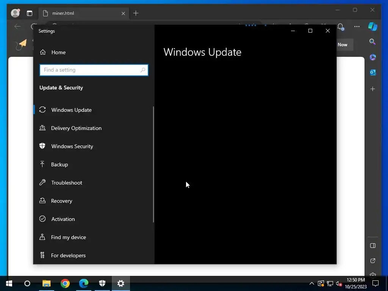The image size is (388, 291).
Task: Open Edge tab actions menu icon
Action: (30, 13)
